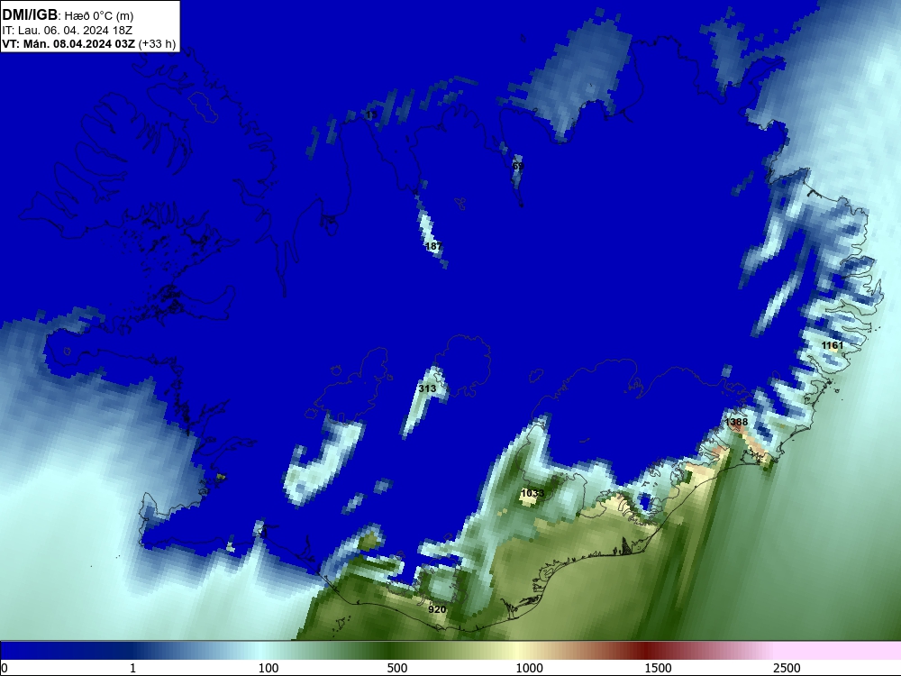This screenshot has width=901, height=676.
Task: Click the 1 value on the color scale
Action: pyautogui.click(x=132, y=668)
